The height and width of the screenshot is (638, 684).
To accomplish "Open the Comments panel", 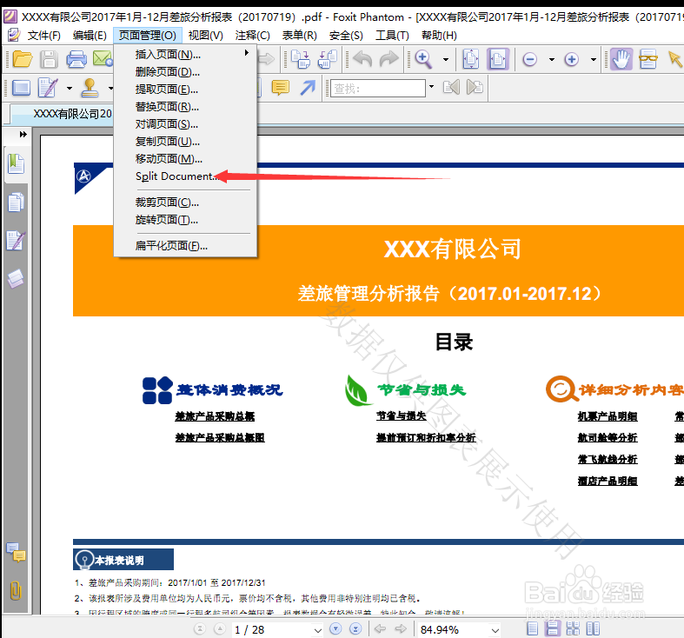I will [x=17, y=553].
